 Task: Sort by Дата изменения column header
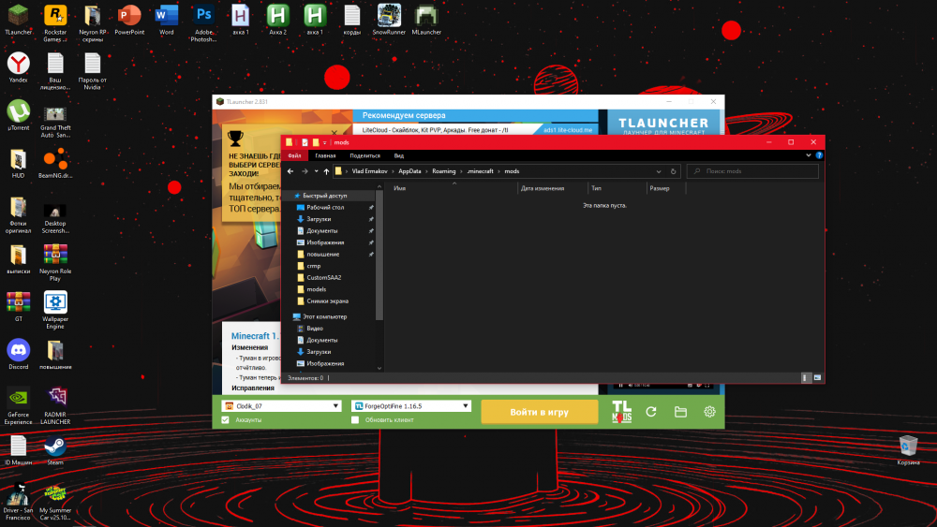coord(553,188)
